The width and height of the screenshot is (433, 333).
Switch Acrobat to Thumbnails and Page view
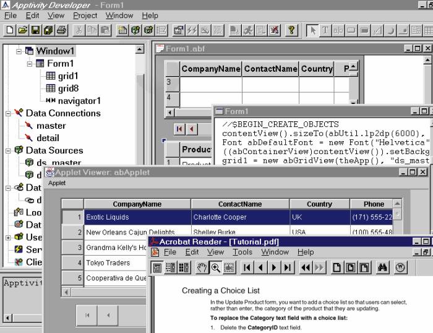click(x=184, y=267)
